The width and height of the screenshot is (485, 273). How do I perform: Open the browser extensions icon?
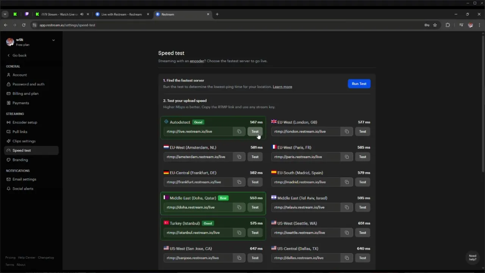[x=448, y=25]
